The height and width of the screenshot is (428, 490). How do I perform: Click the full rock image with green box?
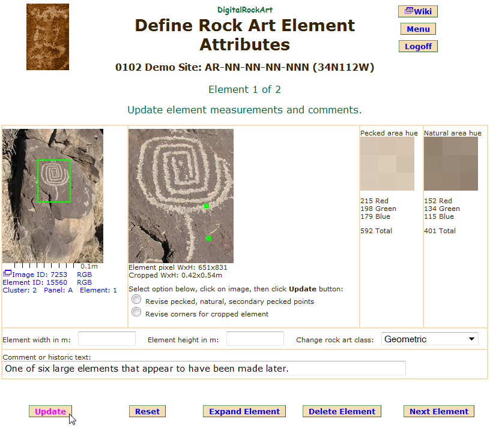pyautogui.click(x=53, y=195)
